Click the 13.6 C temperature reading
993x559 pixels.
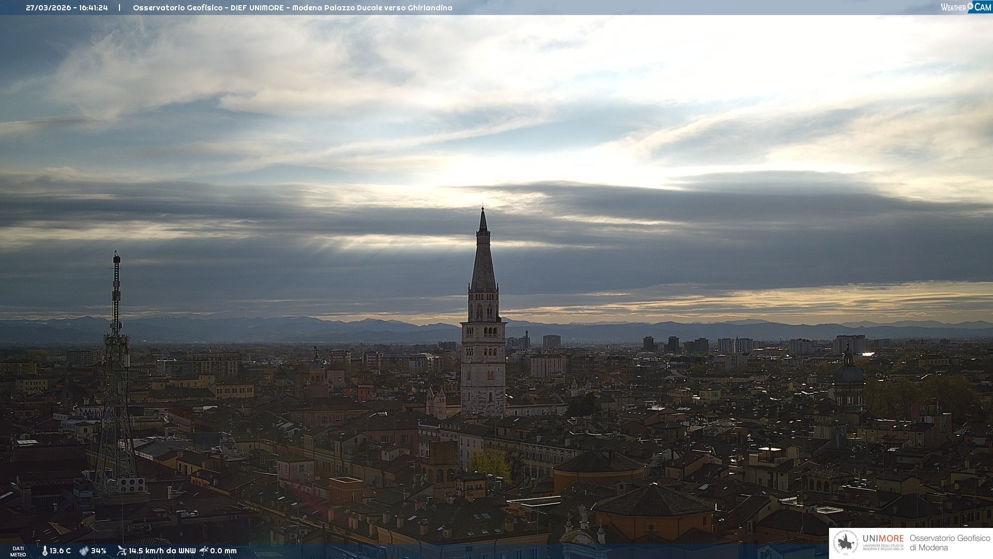[x=61, y=551]
